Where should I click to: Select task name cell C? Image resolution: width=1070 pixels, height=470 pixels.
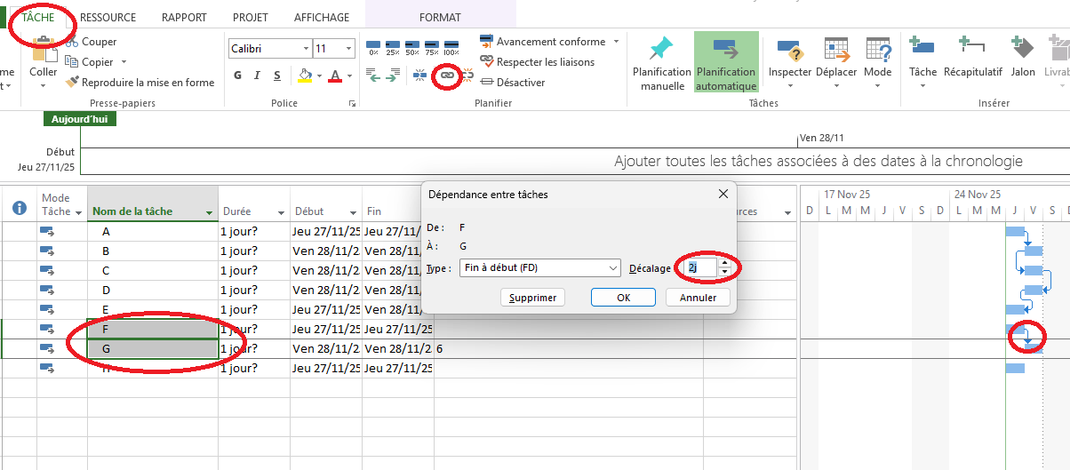(153, 270)
